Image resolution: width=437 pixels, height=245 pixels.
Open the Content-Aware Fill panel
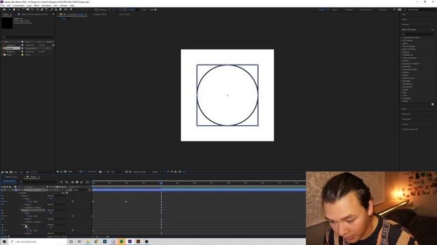410,129
